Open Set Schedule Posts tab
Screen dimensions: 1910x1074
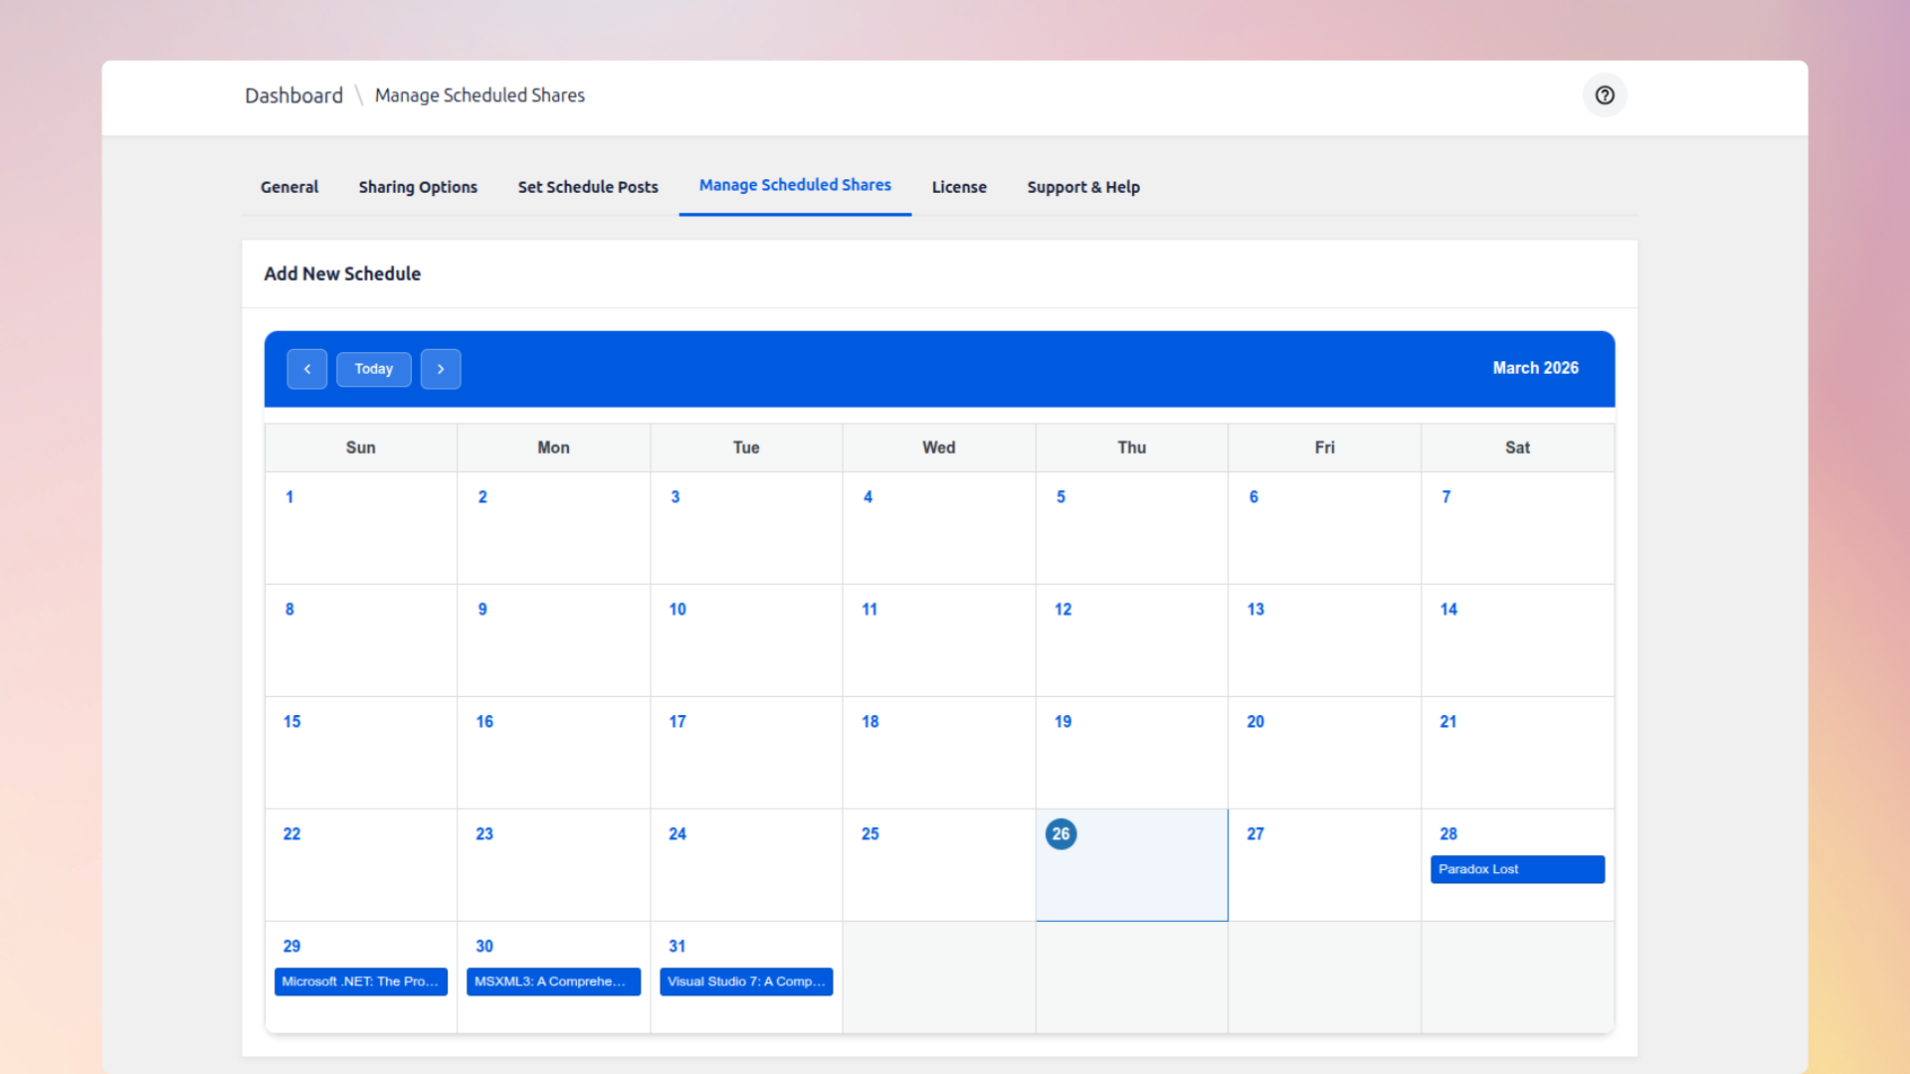click(588, 187)
